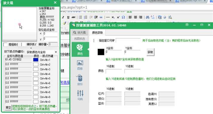Focus the X坐标 input field

(x=114, y=52)
